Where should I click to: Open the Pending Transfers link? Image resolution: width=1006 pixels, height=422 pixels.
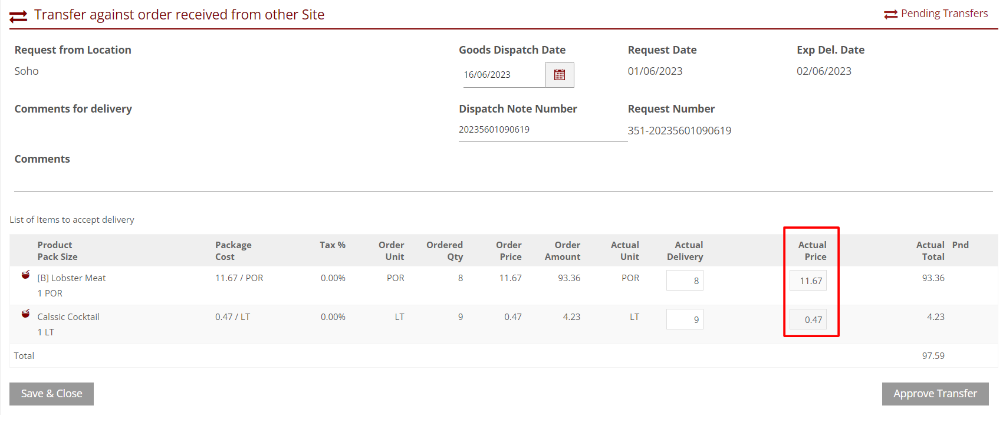(x=943, y=14)
